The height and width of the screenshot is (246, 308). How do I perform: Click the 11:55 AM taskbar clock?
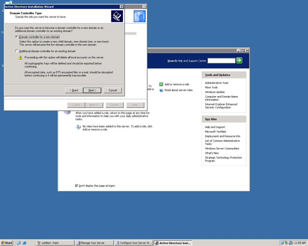(300, 243)
